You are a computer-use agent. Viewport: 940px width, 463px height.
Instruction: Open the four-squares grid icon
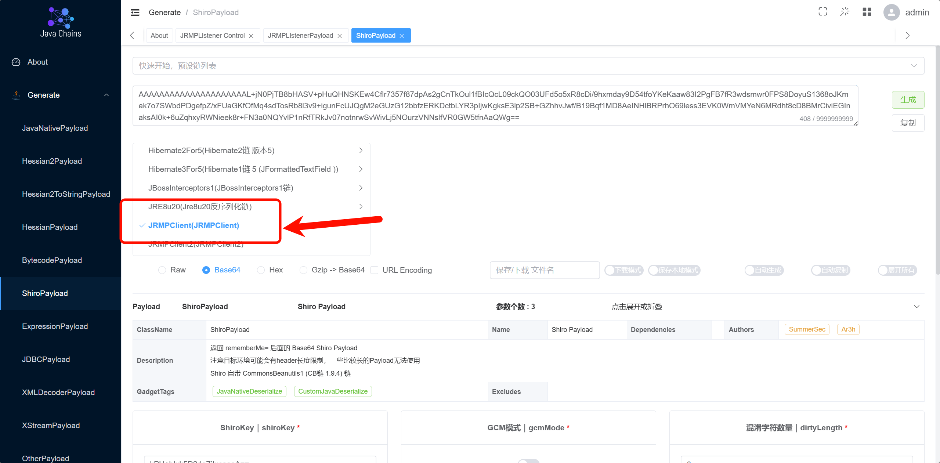[x=867, y=12]
